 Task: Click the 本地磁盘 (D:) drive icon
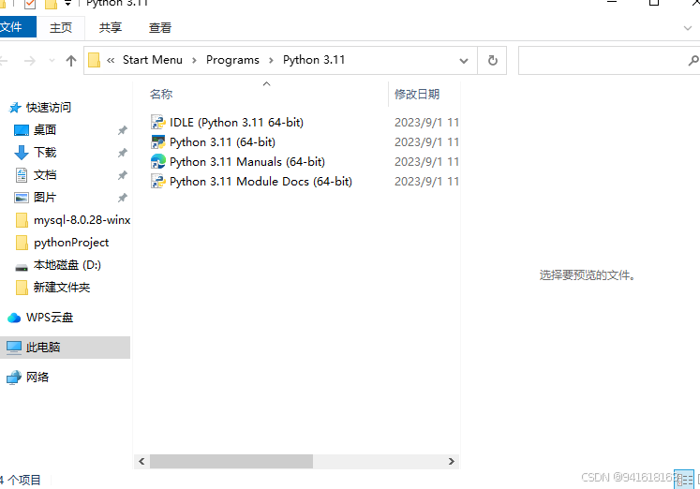[x=21, y=268]
